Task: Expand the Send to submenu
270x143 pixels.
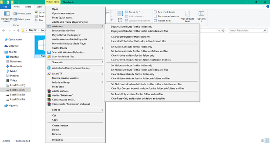Action: coord(75,110)
